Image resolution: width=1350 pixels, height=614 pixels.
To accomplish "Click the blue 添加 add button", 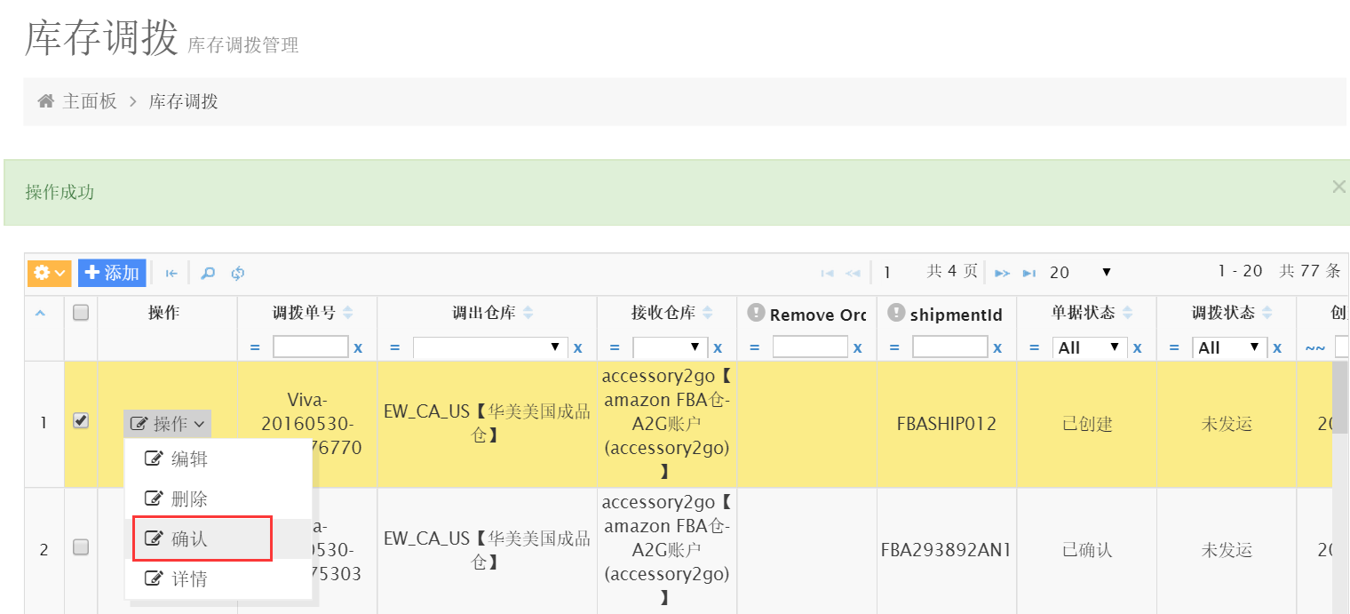I will point(112,273).
